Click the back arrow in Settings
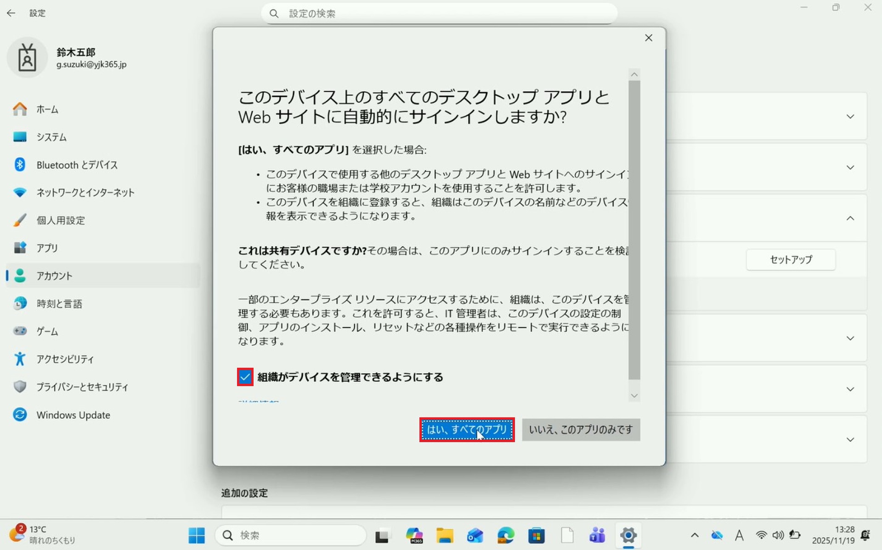This screenshot has height=550, width=882. click(x=11, y=13)
